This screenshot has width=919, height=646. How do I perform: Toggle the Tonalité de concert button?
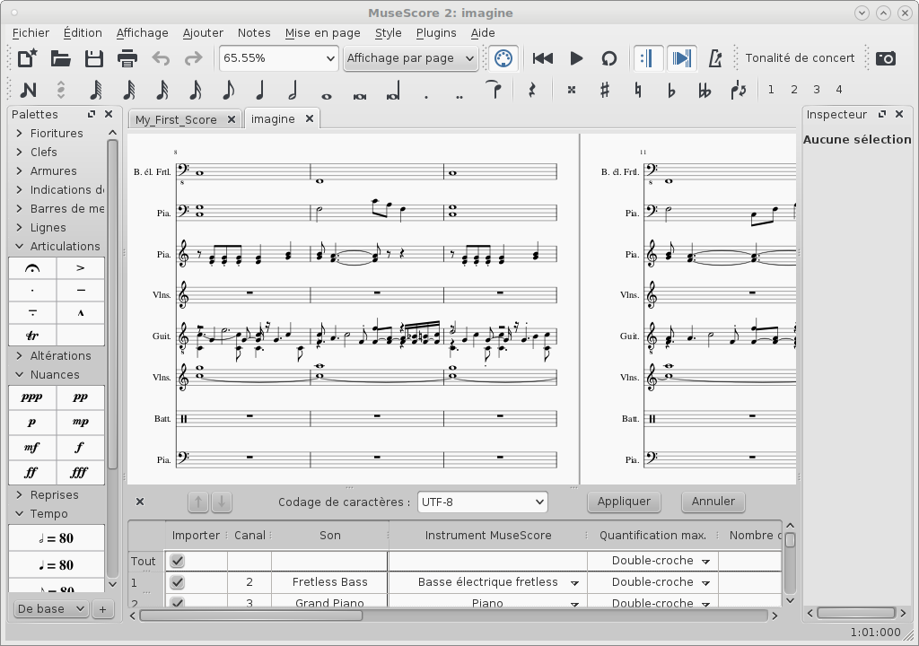pyautogui.click(x=800, y=58)
